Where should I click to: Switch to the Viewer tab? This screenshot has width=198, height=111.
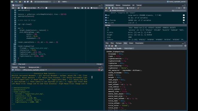pos(131,43)
